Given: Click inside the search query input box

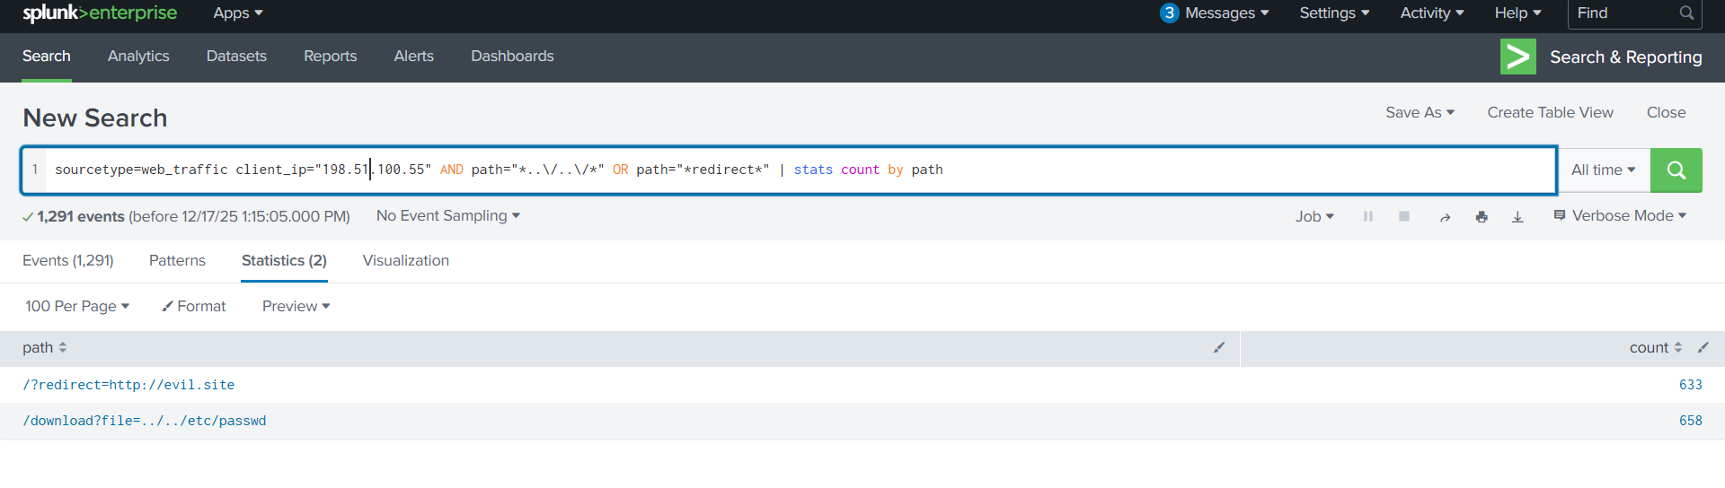Looking at the screenshot, I should [1168, 170].
